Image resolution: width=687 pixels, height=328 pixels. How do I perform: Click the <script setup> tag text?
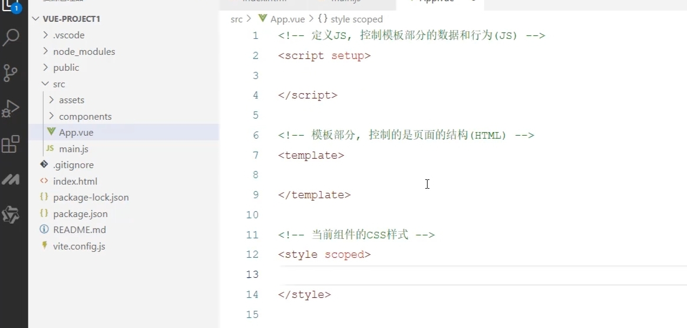tap(324, 55)
